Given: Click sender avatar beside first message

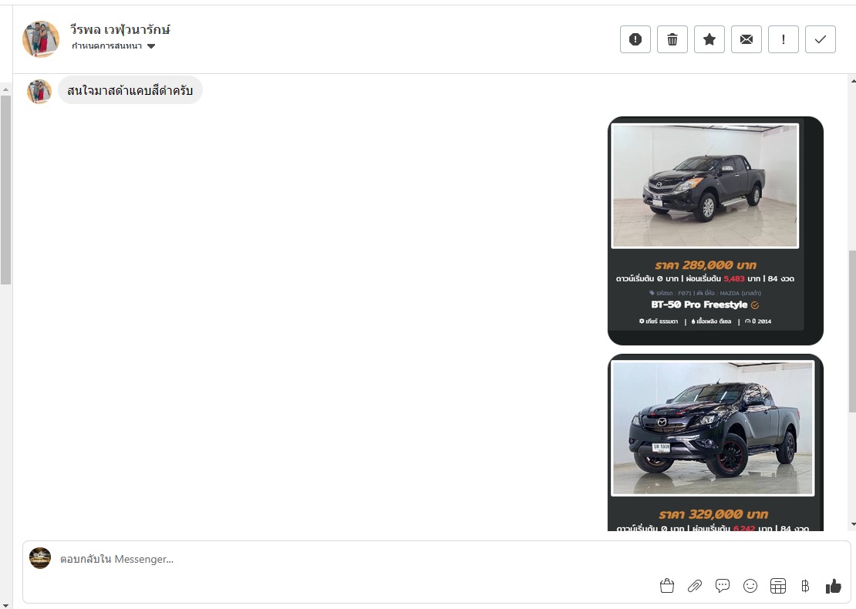Looking at the screenshot, I should [39, 91].
